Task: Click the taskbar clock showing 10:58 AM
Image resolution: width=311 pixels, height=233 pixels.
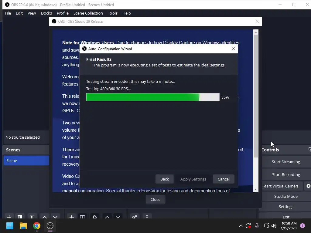Action: [x=289, y=226]
